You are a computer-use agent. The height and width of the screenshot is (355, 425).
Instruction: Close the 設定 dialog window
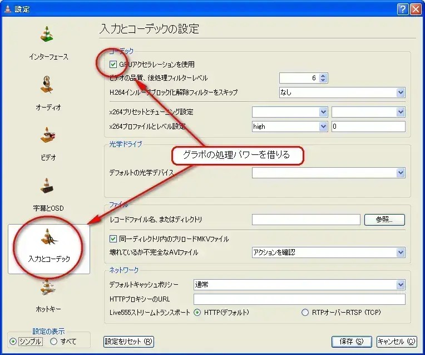click(x=416, y=9)
